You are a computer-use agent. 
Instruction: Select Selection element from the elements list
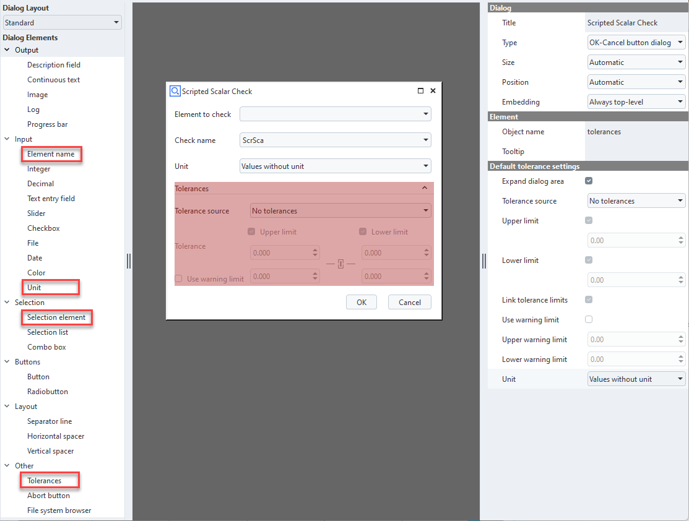click(x=56, y=317)
